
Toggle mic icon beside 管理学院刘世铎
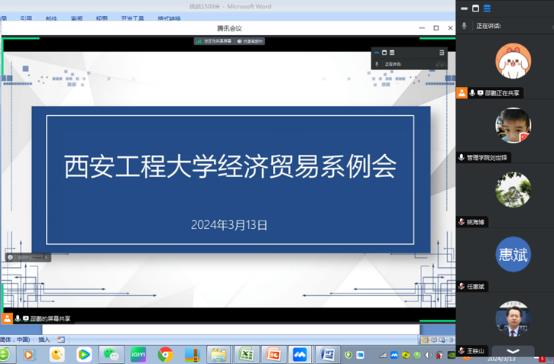click(462, 157)
